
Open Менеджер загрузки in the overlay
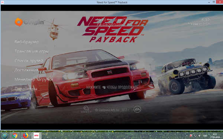34,79
